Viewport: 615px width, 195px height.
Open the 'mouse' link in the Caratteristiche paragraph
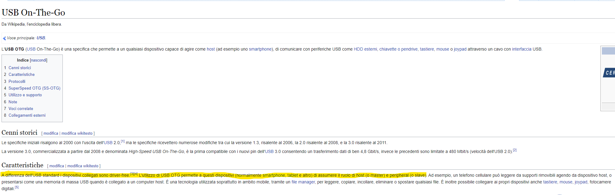(566, 182)
